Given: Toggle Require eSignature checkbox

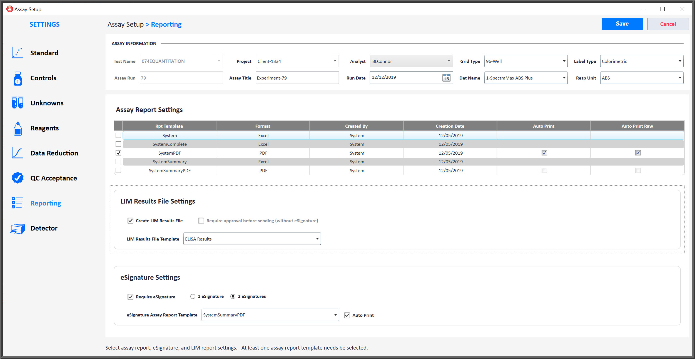Looking at the screenshot, I should pyautogui.click(x=130, y=297).
